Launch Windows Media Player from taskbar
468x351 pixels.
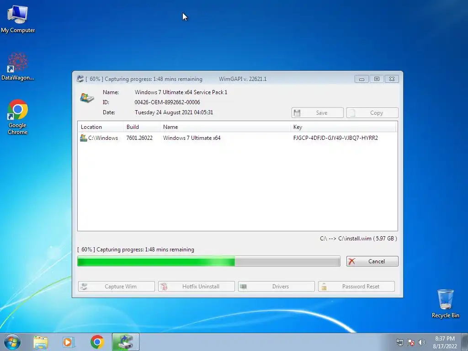[x=69, y=342]
